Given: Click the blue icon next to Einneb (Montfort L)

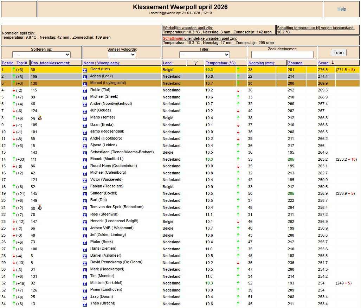Looking at the screenshot, I should point(85,159).
